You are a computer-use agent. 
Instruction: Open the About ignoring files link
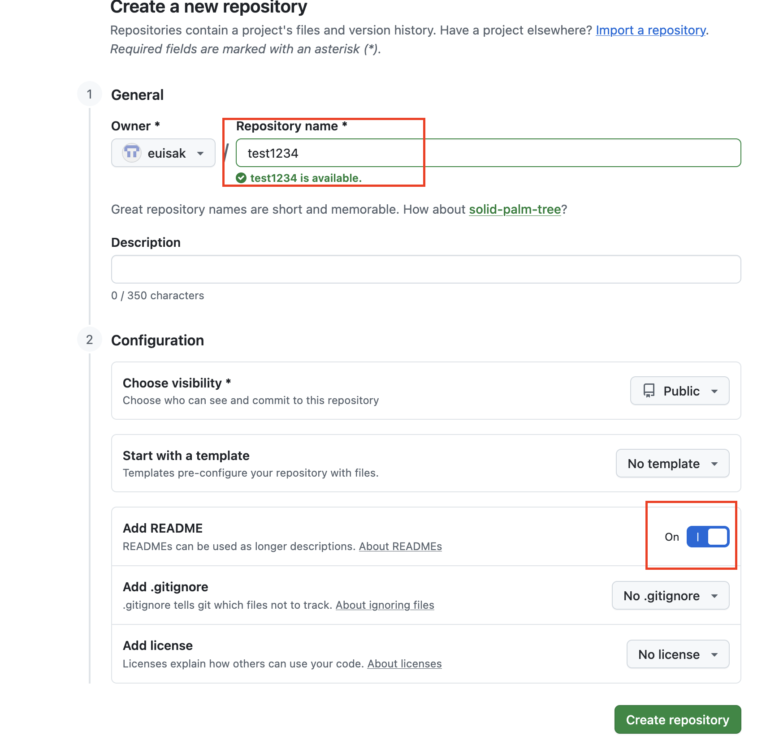(385, 605)
